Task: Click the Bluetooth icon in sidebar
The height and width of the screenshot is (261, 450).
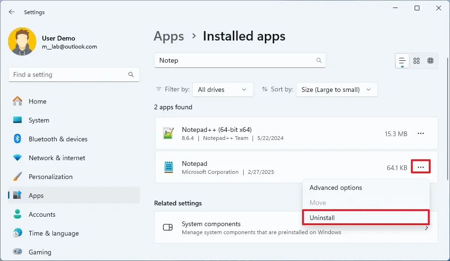Action: click(x=17, y=139)
